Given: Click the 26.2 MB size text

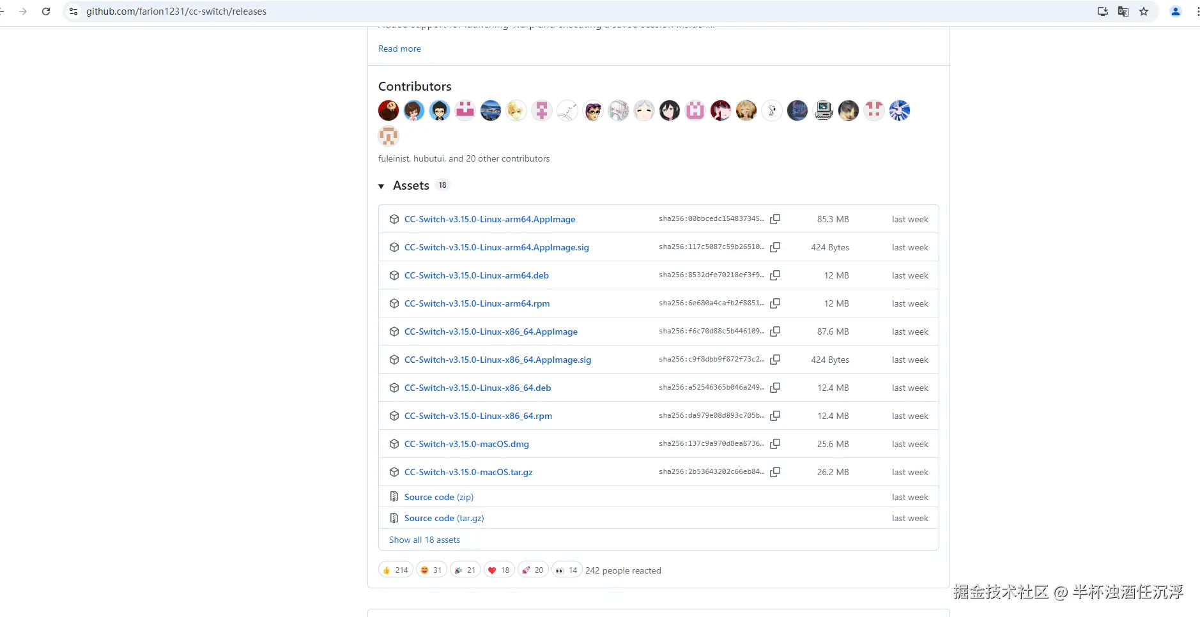Looking at the screenshot, I should (833, 472).
